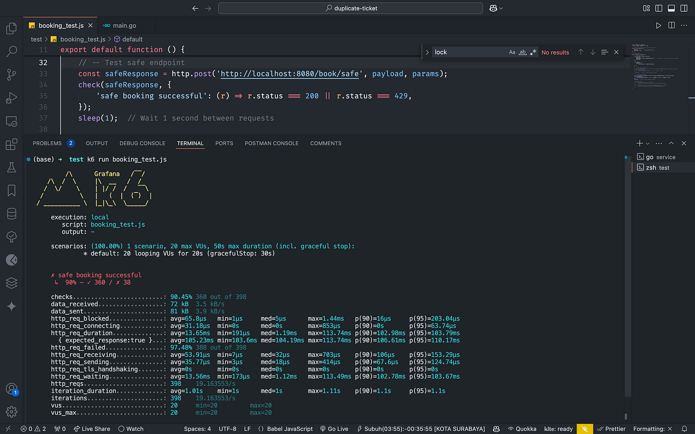Open the localhost:8080/book/safe link
The height and width of the screenshot is (434, 695).
[289, 74]
